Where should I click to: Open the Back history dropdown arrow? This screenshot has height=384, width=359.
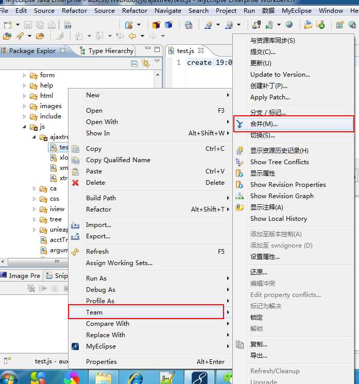click(142, 36)
